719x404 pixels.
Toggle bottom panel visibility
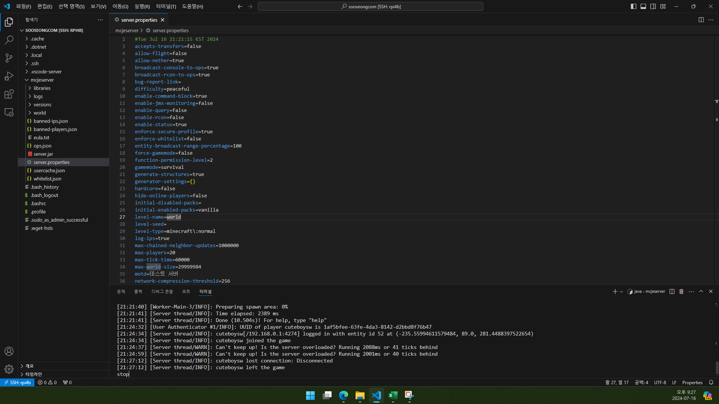[x=643, y=6]
